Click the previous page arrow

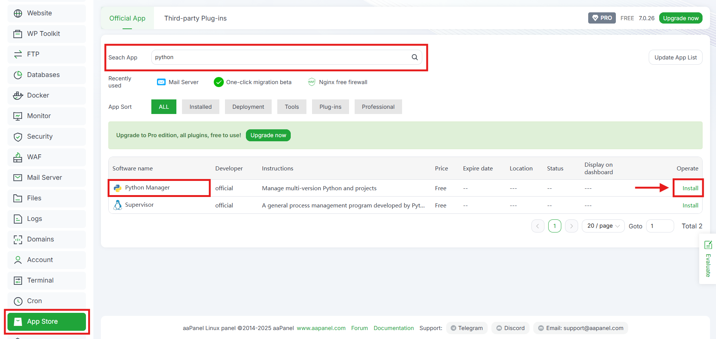pos(538,226)
